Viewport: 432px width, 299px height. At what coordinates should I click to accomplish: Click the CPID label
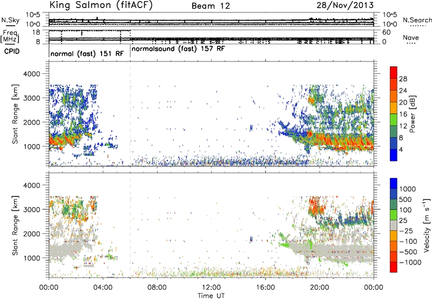(12, 51)
